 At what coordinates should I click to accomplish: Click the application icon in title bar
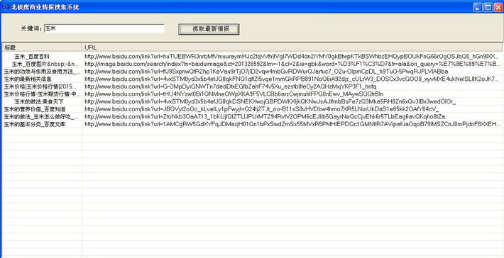6,7
